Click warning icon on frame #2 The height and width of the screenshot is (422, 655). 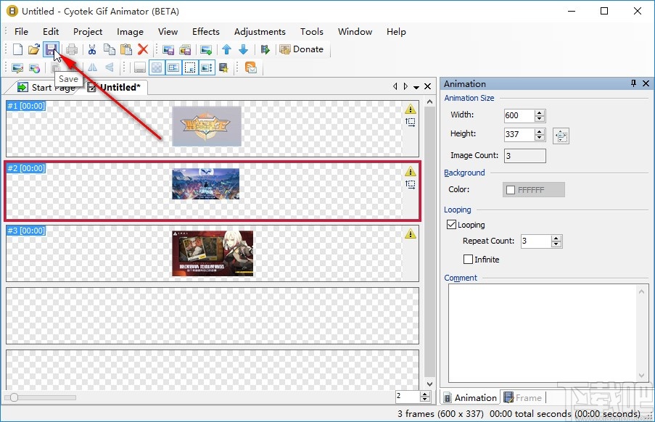pos(411,171)
